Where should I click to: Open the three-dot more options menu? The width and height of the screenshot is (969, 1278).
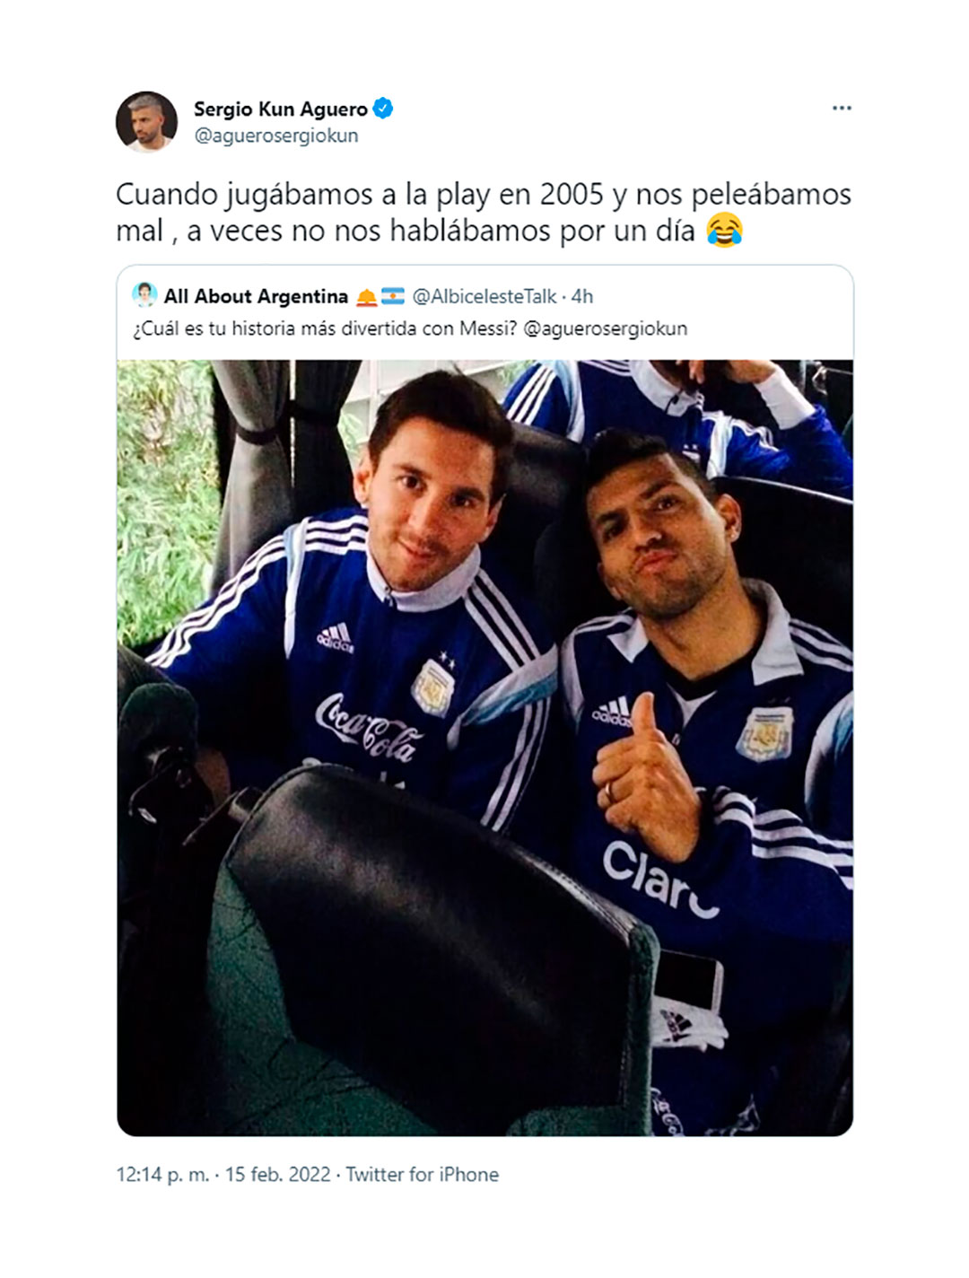[x=841, y=108]
